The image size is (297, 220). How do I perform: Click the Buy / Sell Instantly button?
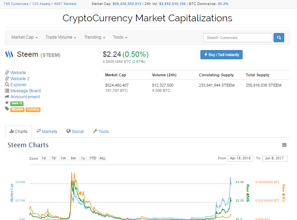[x=221, y=55]
